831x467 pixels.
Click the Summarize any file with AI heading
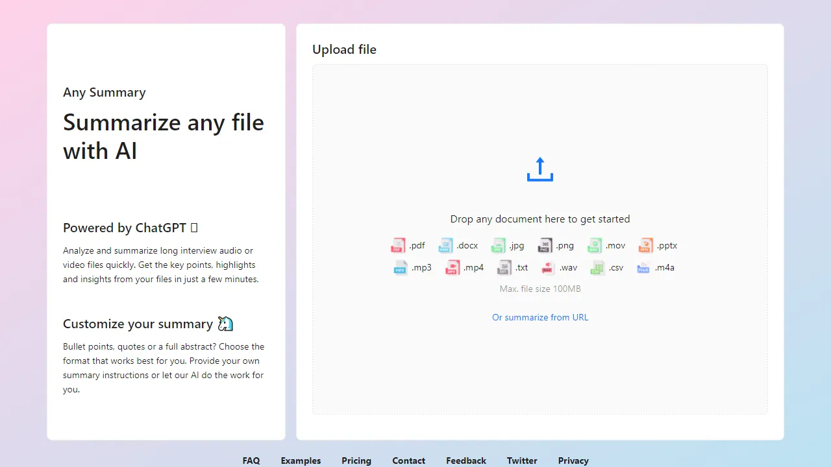click(x=164, y=137)
